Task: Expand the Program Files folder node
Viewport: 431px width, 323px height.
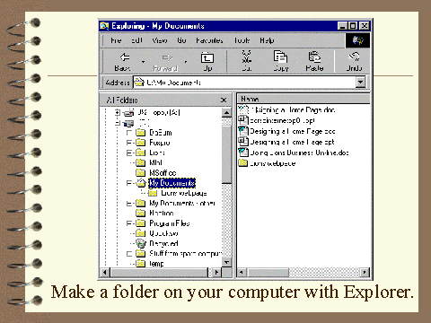Action: [129, 223]
